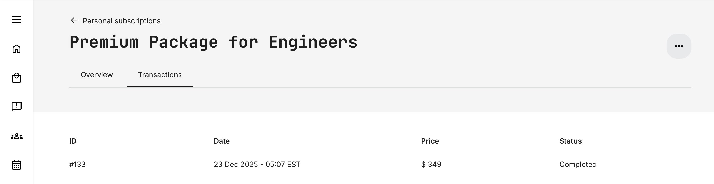Switch to the Overview tab
Screen dimensions: 714x184
click(97, 75)
